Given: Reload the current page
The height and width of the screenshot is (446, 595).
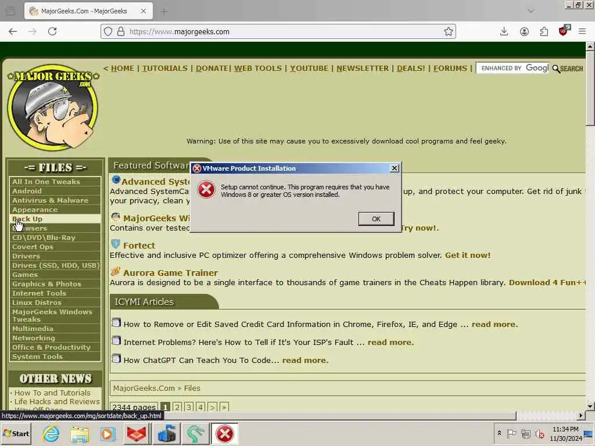Looking at the screenshot, I should coord(52,31).
